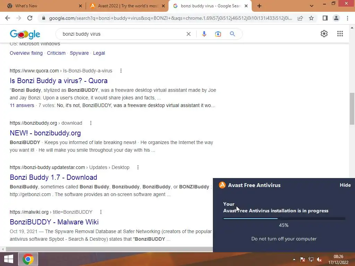The width and height of the screenshot is (355, 266).
Task: Show hidden tray icons arrow
Action: [x=294, y=259]
